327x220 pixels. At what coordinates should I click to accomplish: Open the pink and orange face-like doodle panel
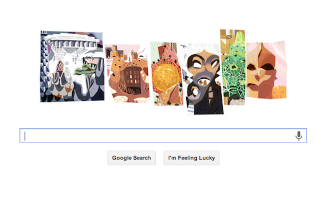pos(266,70)
